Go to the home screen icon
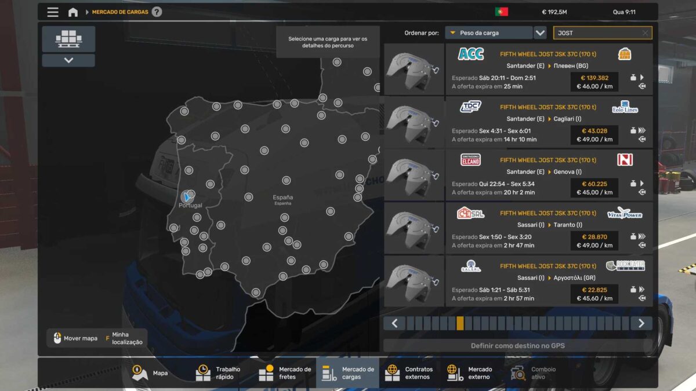This screenshot has height=391, width=696. 73,12
